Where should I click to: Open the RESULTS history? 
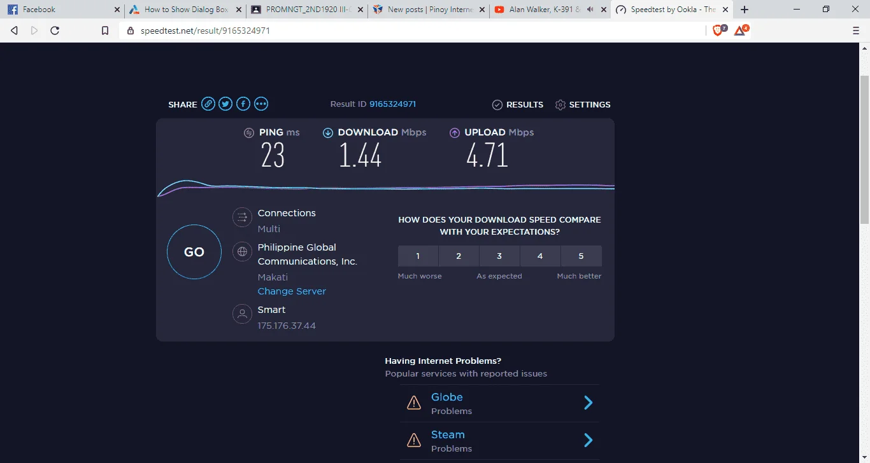point(518,105)
